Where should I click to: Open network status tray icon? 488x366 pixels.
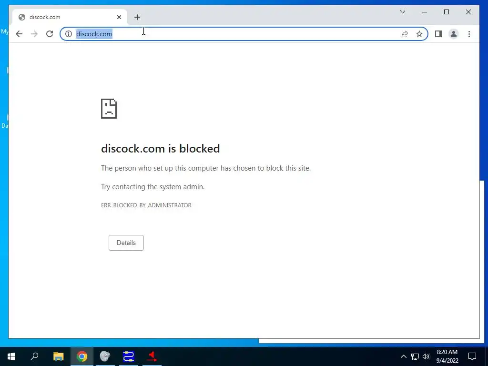[x=415, y=356]
